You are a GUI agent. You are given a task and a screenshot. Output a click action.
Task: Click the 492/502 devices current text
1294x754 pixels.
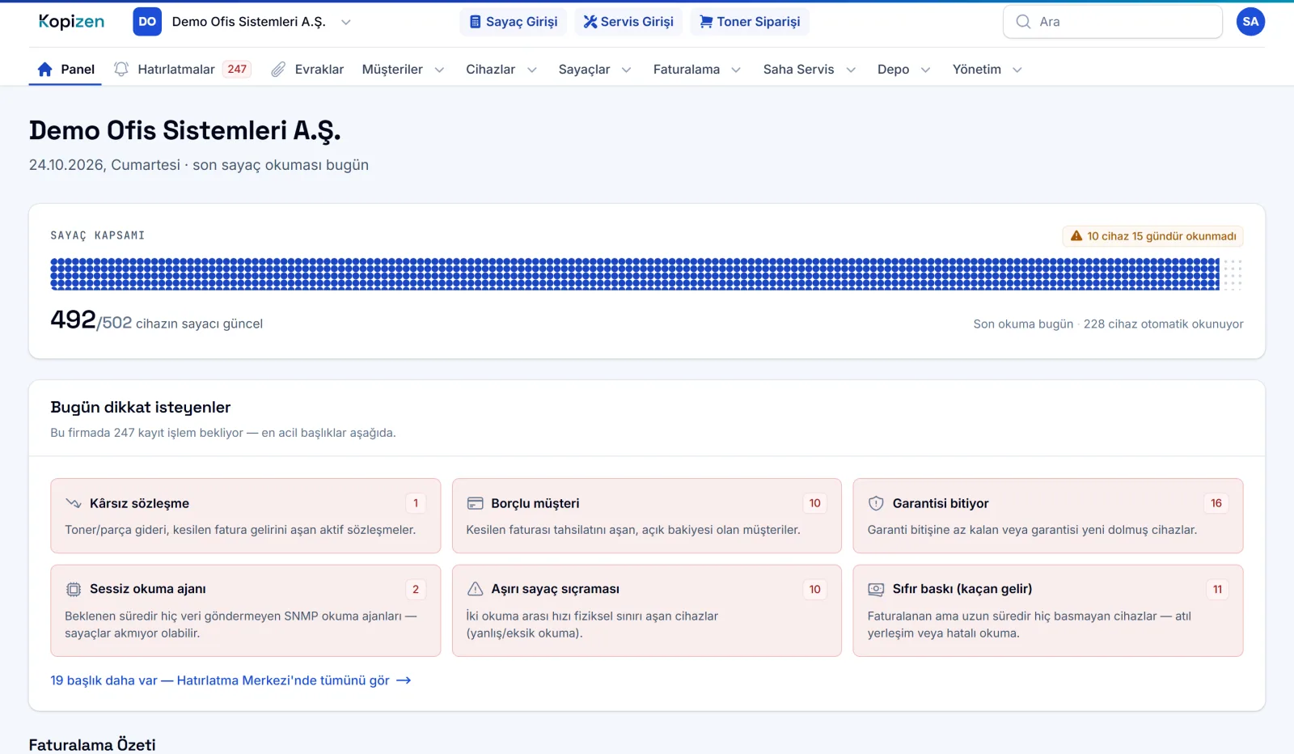click(157, 321)
